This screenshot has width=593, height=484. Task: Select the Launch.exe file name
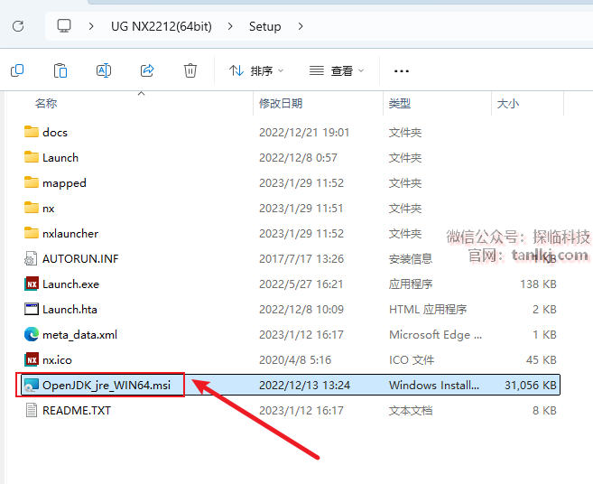pyautogui.click(x=70, y=284)
